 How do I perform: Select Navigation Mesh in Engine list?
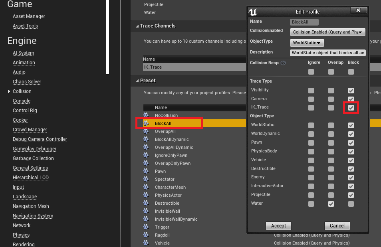[x=31, y=206]
